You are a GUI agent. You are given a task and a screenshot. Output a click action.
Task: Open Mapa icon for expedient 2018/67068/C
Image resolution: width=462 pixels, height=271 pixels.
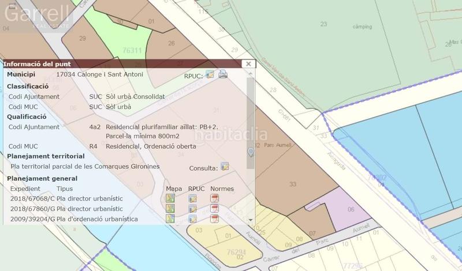[x=170, y=198]
